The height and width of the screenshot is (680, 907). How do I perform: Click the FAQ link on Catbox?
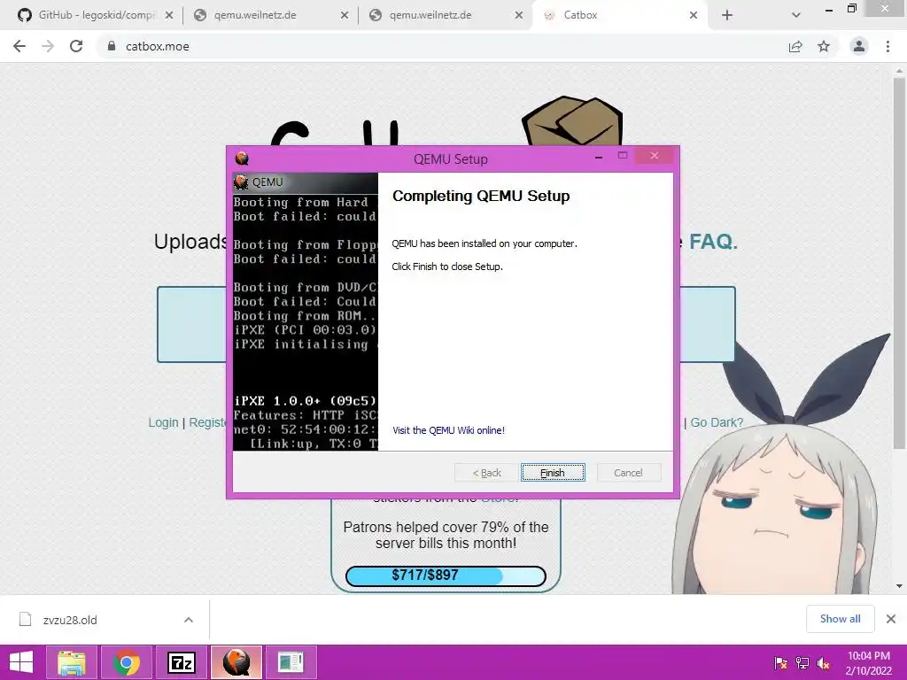pyautogui.click(x=713, y=242)
